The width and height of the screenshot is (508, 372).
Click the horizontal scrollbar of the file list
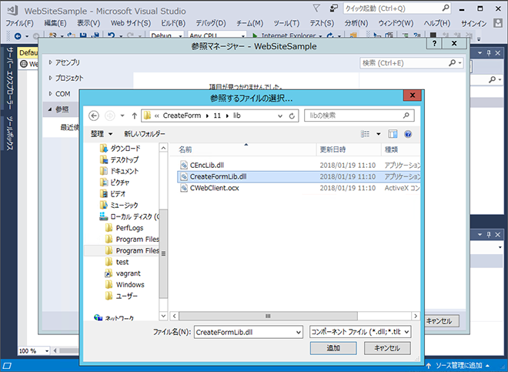(x=269, y=316)
